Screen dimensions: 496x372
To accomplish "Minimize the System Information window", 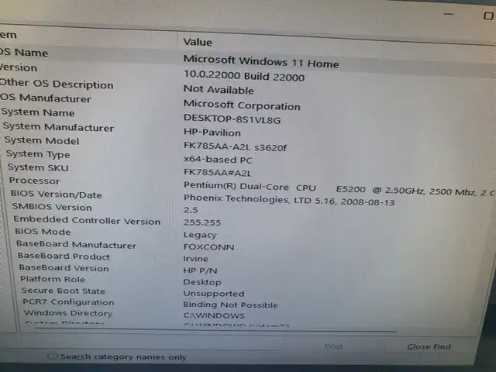I will pos(448,14).
